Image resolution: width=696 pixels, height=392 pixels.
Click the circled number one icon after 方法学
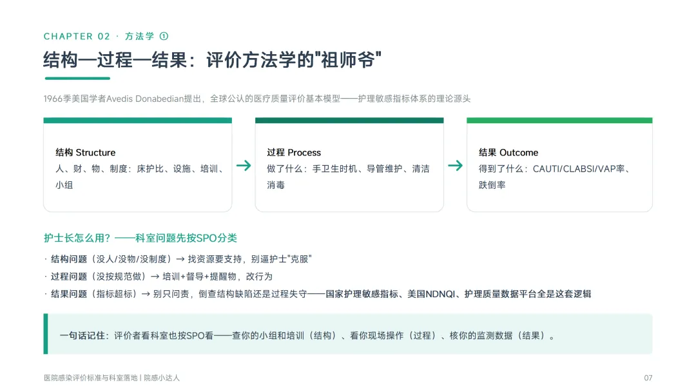click(x=164, y=36)
